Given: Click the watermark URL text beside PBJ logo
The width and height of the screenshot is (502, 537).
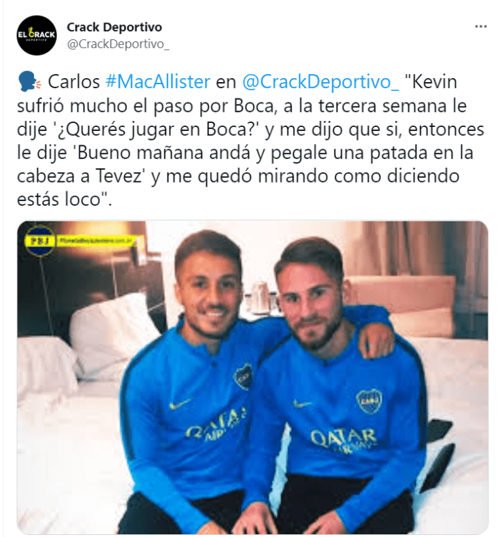Looking at the screenshot, I should pos(95,241).
